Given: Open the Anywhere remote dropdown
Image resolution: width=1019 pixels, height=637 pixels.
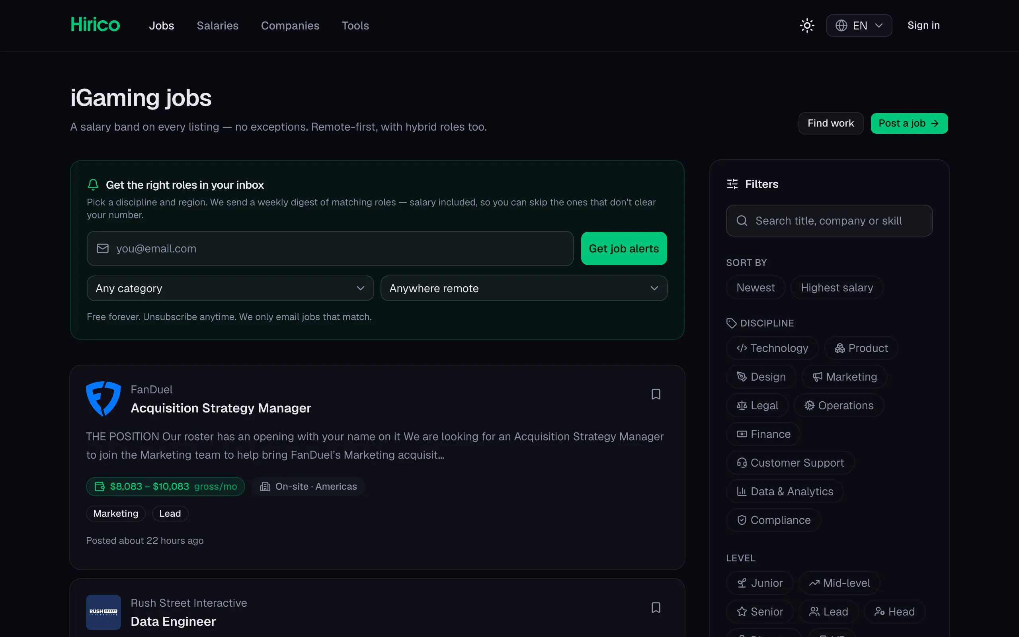Looking at the screenshot, I should [524, 288].
